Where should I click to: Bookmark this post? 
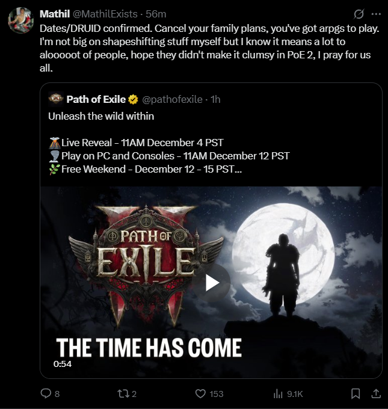pyautogui.click(x=356, y=393)
